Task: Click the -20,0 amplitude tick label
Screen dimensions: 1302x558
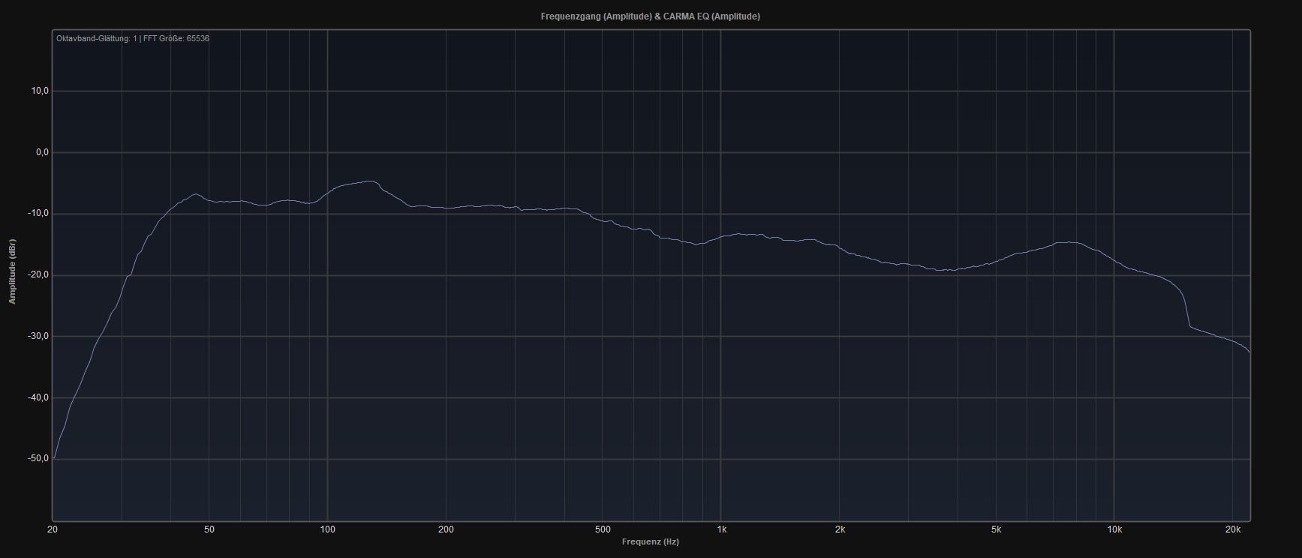Action: click(x=38, y=275)
